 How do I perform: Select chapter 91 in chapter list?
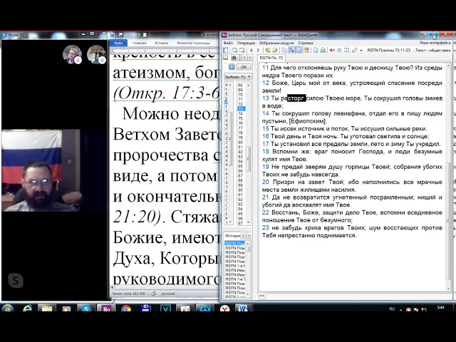tap(240, 195)
